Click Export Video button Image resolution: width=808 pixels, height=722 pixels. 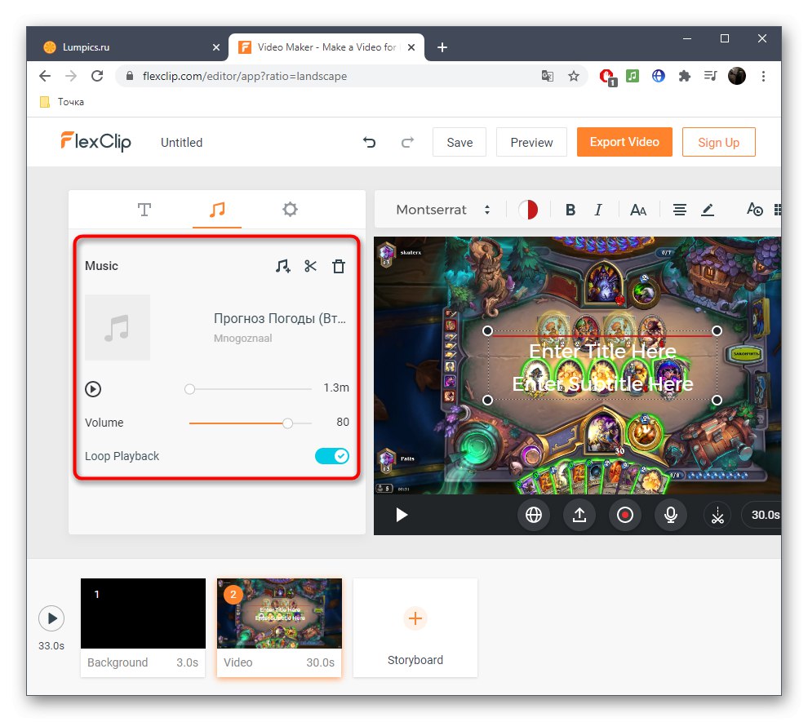pos(624,142)
